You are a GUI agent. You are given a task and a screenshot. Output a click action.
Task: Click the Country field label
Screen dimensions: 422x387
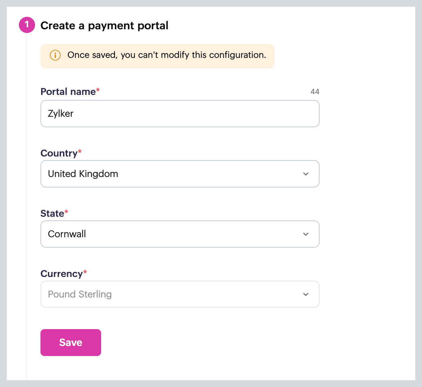59,153
